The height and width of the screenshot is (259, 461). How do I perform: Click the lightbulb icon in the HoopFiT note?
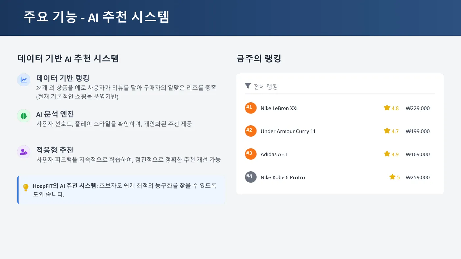click(x=26, y=188)
